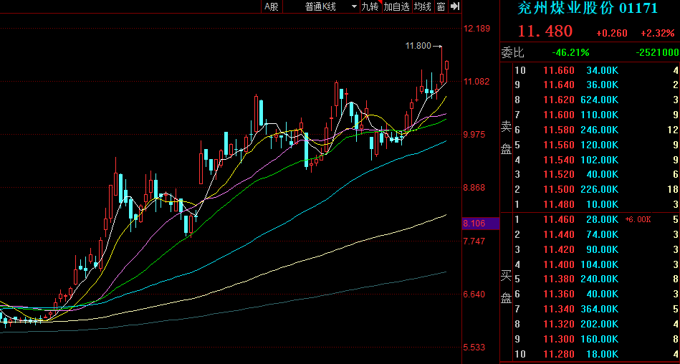Click buy level 7 volume 364.00K
Image resolution: width=680 pixels, height=364 pixels.
(x=602, y=309)
